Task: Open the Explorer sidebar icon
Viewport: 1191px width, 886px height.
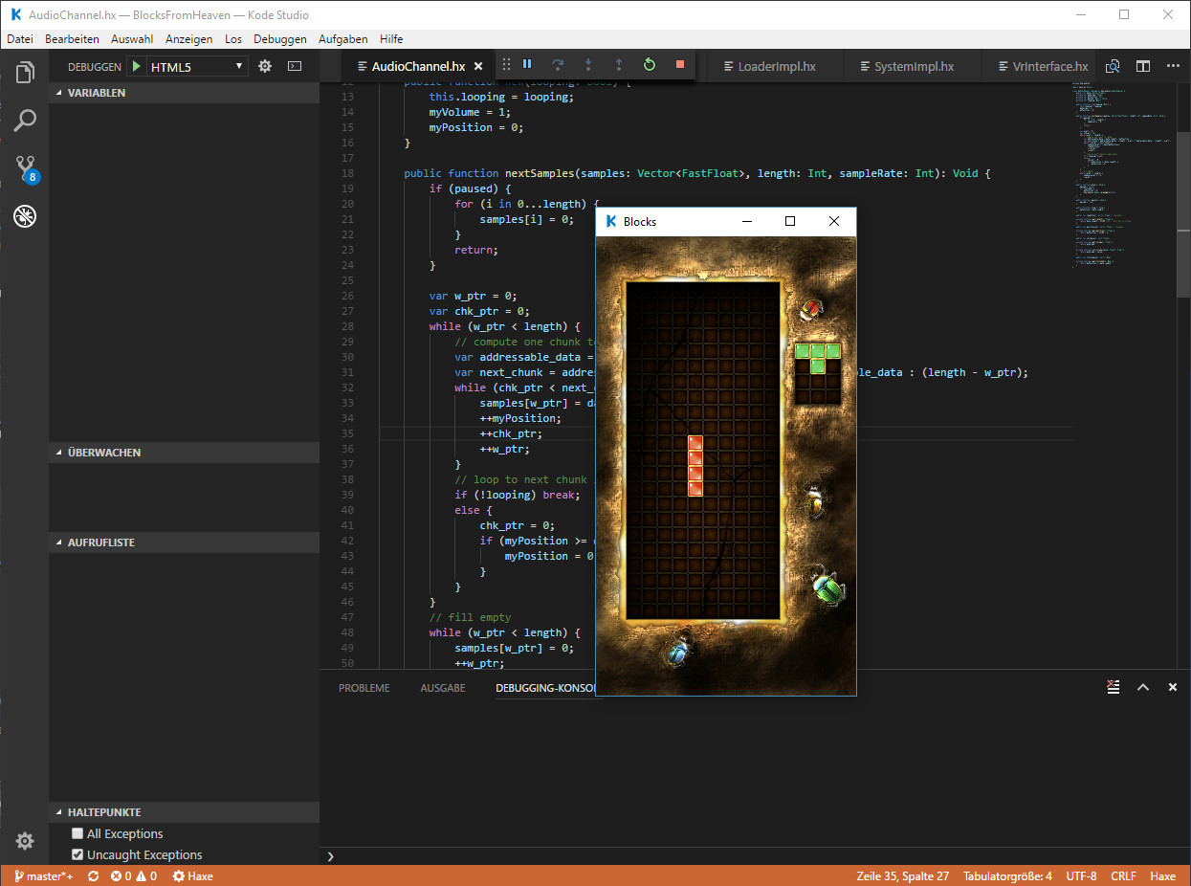Action: click(24, 72)
